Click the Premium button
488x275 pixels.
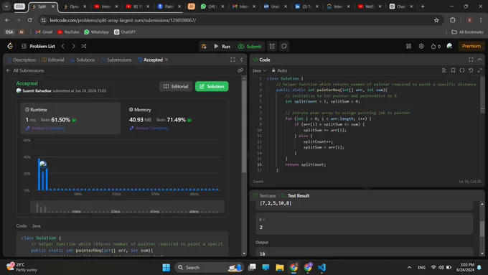pos(471,46)
